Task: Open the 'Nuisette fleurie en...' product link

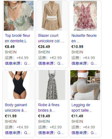Action: pyautogui.click(x=84, y=38)
